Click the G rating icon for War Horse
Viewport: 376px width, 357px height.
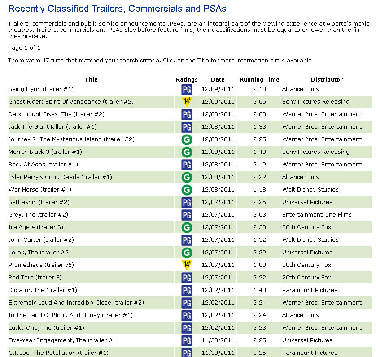[187, 190]
